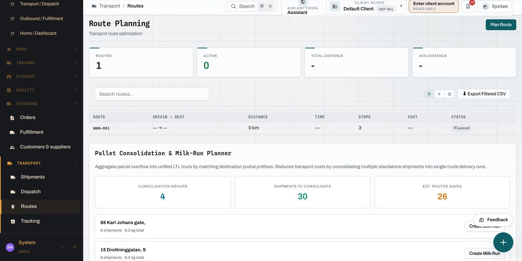The image size is (522, 261).
Task: Collapse the Outbound sidebar section
Action: click(75, 104)
